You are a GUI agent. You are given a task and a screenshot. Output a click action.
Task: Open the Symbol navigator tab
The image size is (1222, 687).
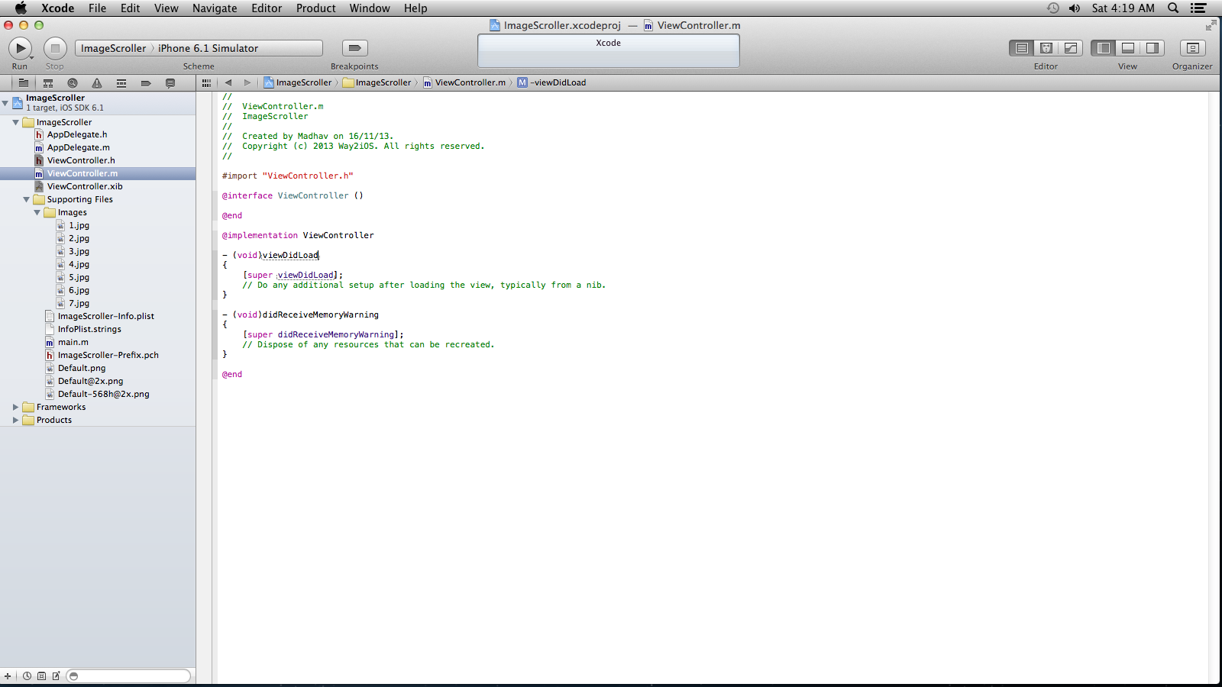(48, 83)
